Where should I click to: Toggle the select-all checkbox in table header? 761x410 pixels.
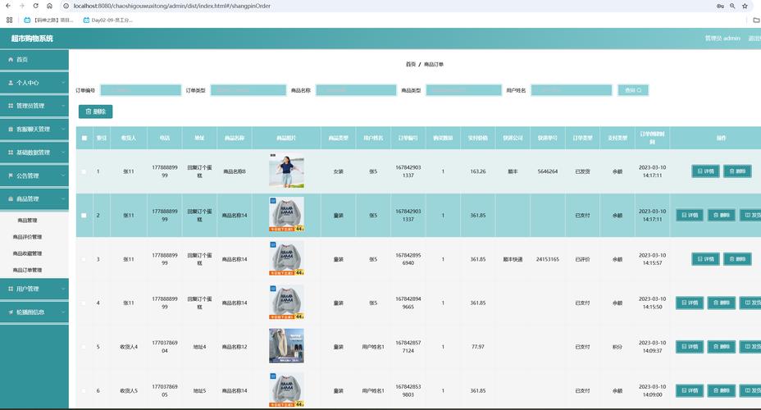[x=84, y=138]
